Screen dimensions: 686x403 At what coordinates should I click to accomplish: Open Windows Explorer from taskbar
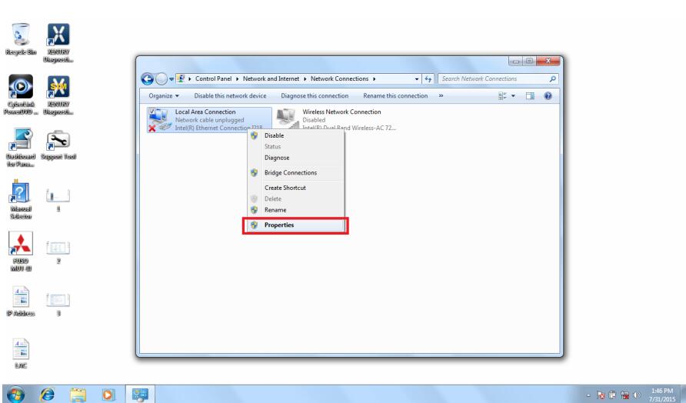coord(78,395)
